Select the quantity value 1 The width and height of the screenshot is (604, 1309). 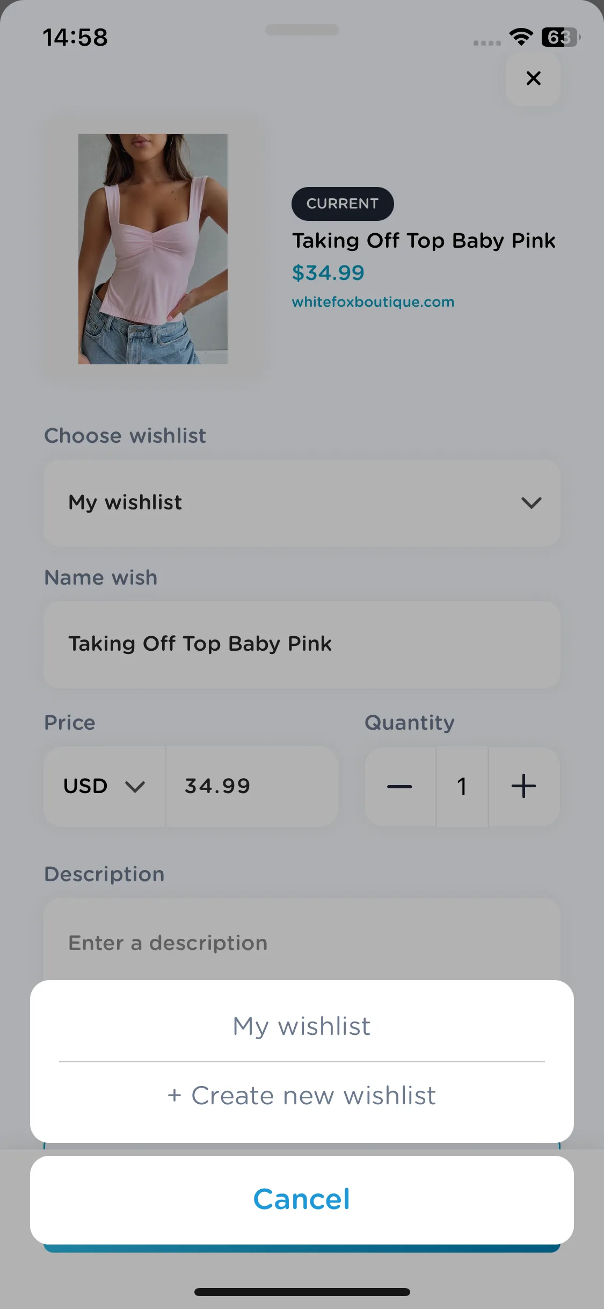[x=462, y=787]
